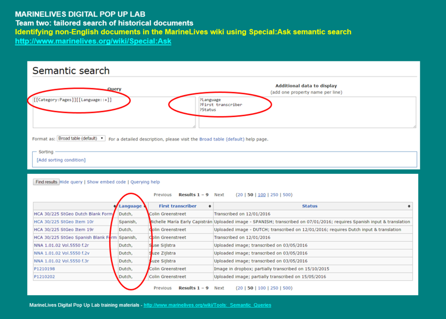Image resolution: width=446 pixels, height=319 pixels.
Task: Show 500 results per page above table
Action: click(x=287, y=195)
